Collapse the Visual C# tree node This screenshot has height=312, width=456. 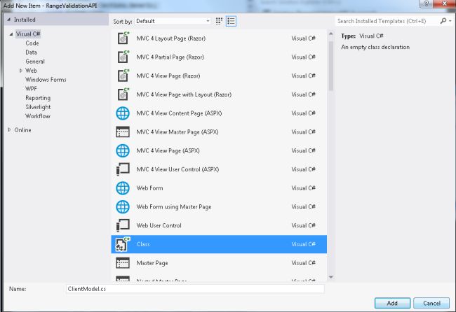(x=11, y=34)
